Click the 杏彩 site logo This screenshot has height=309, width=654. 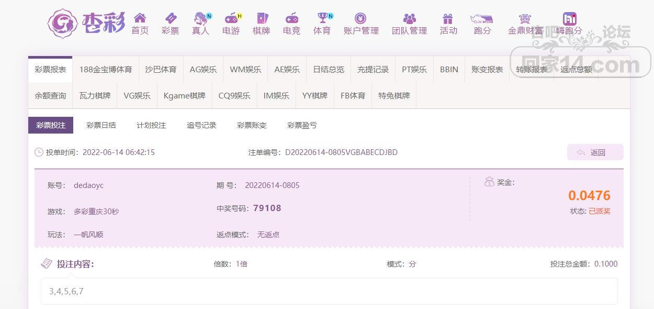coord(86,24)
